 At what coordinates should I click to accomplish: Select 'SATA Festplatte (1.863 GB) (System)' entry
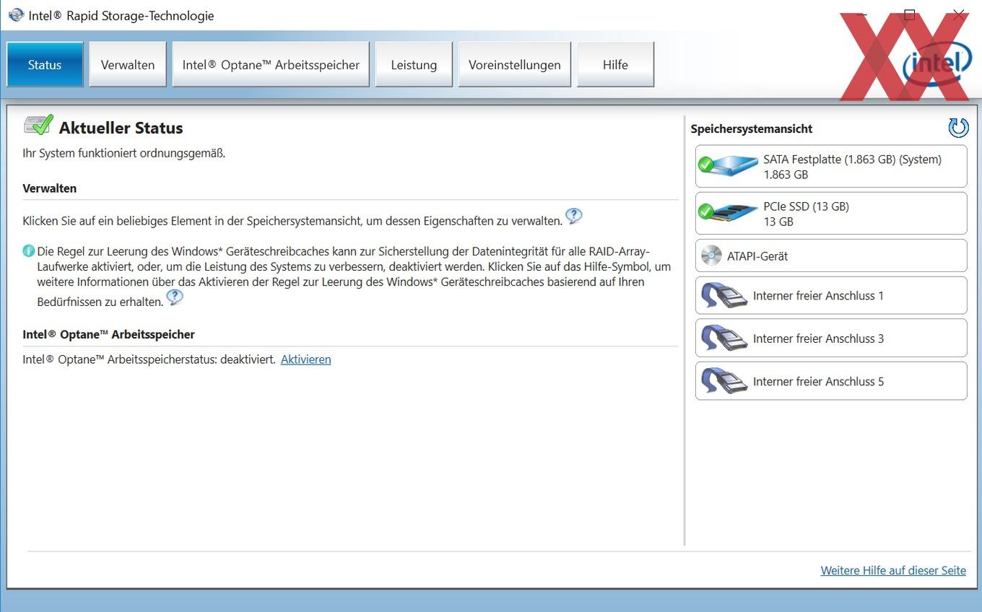point(831,166)
